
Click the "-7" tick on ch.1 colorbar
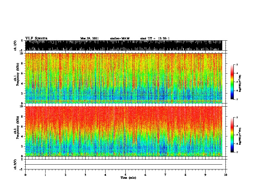(x=237, y=99)
